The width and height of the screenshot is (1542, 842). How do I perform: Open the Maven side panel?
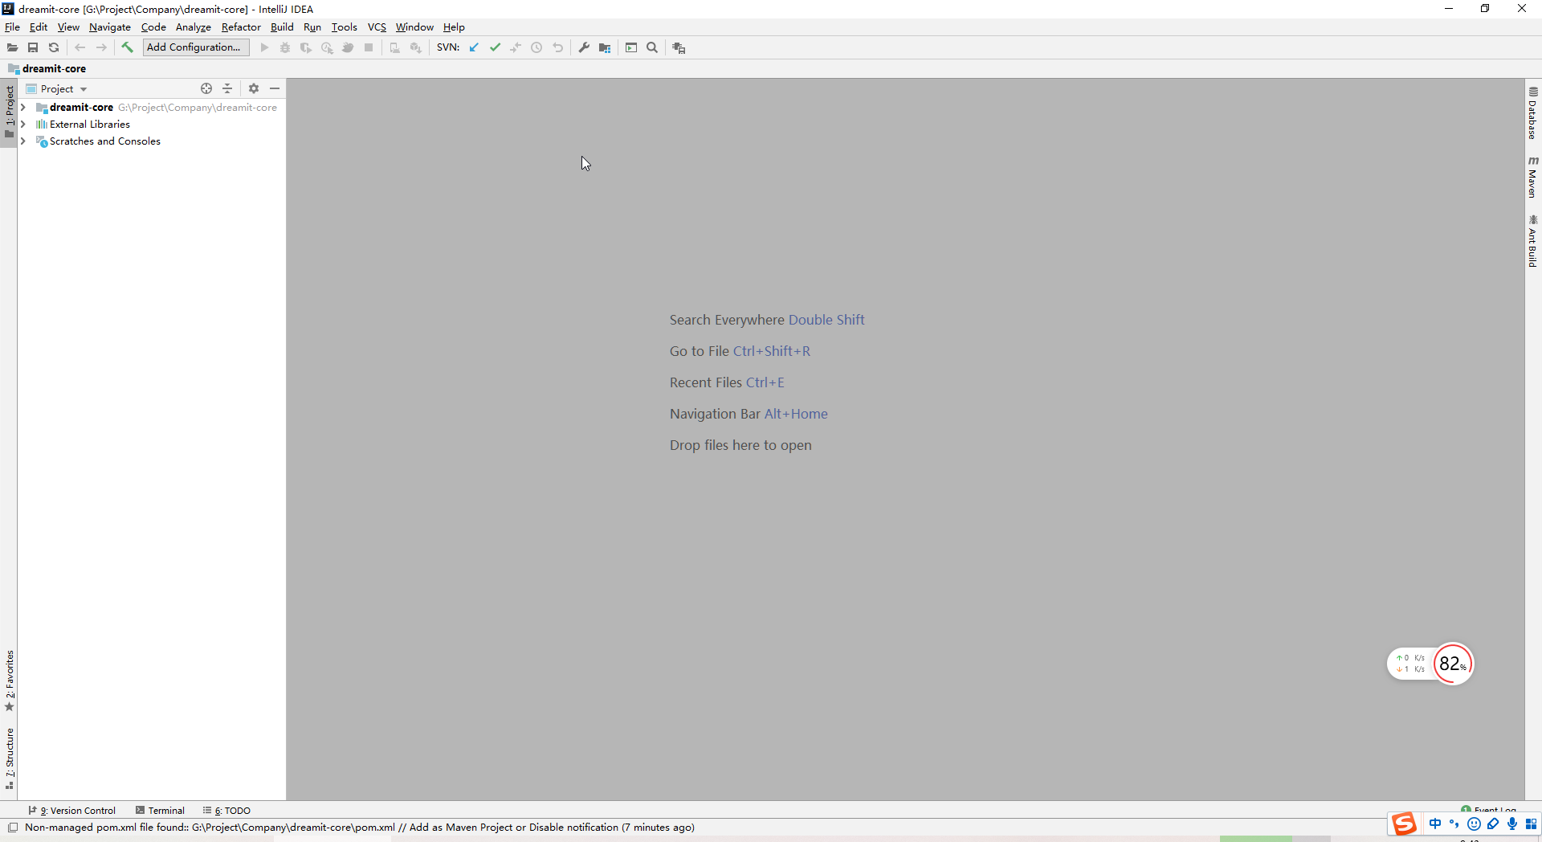point(1533,177)
